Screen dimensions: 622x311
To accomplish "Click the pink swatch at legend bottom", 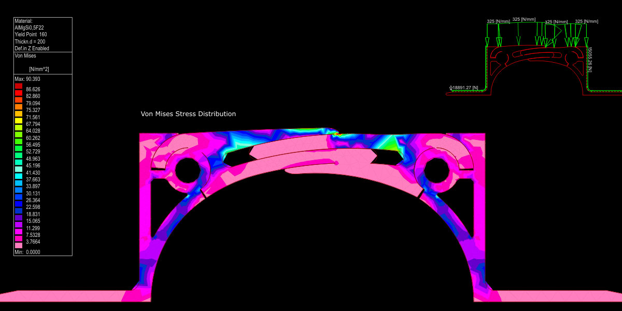I will point(19,245).
